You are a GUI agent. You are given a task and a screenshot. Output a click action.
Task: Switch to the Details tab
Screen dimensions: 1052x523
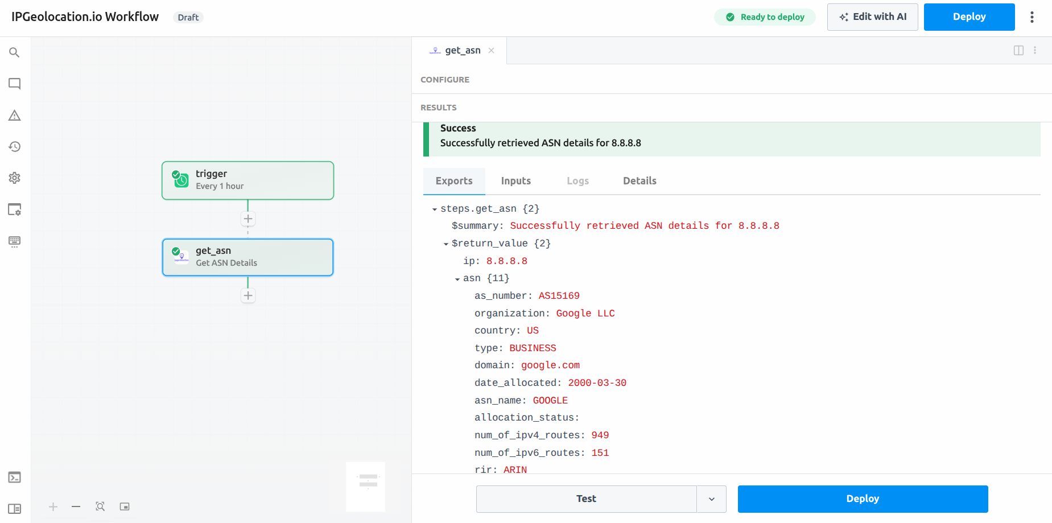[640, 181]
